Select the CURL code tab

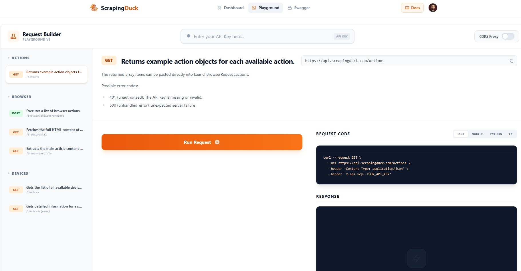pyautogui.click(x=461, y=134)
